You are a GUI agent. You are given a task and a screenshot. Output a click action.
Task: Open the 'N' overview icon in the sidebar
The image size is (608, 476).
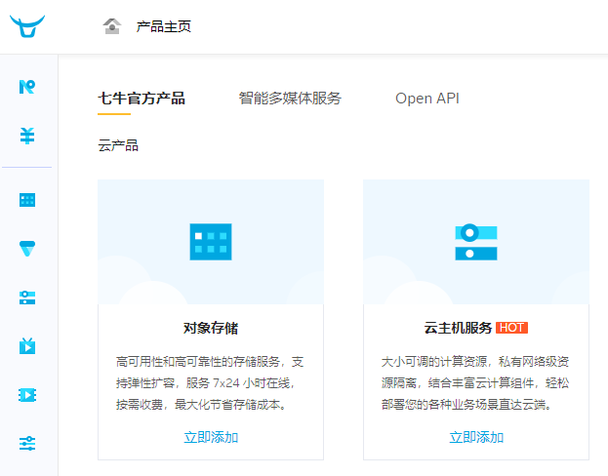[27, 87]
